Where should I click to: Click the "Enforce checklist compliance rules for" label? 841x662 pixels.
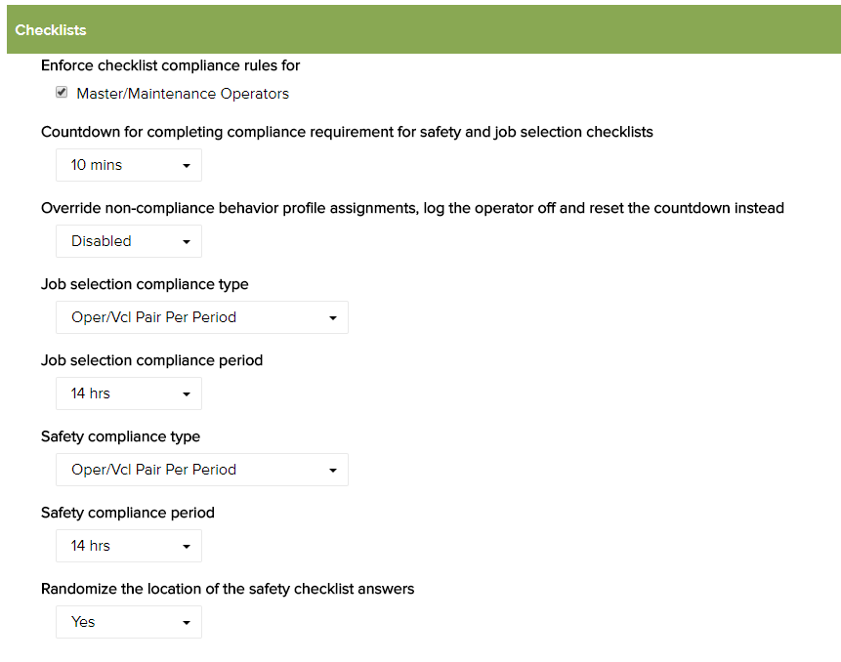[170, 64]
